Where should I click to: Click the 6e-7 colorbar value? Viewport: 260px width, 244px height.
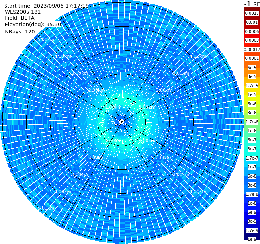pos(252,140)
